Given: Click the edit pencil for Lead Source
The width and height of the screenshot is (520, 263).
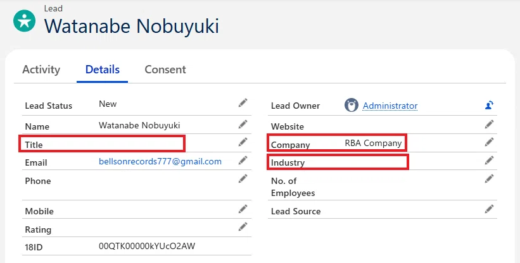Looking at the screenshot, I should point(489,209).
